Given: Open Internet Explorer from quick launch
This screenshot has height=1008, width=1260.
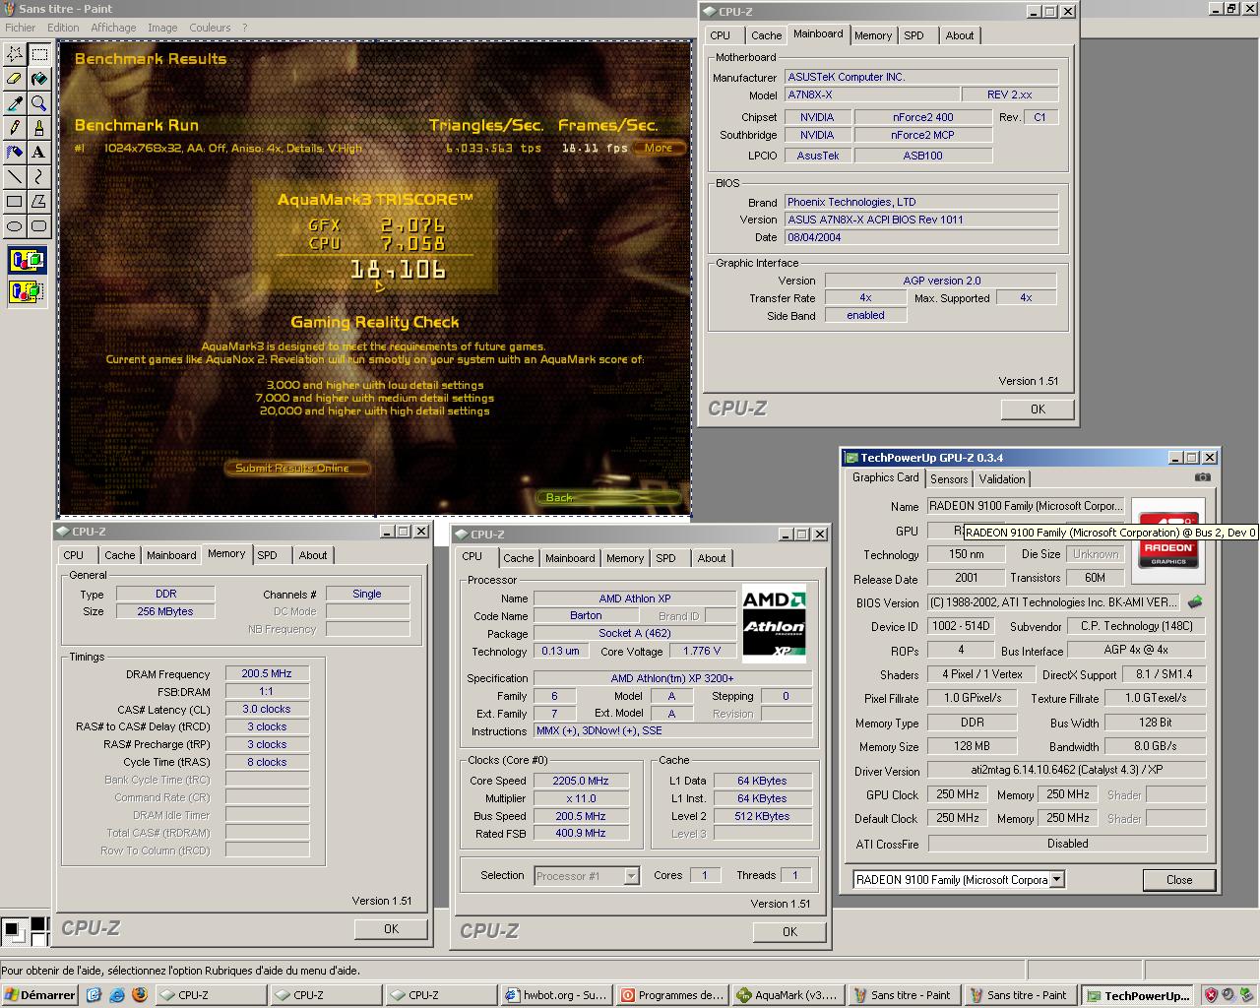Looking at the screenshot, I should (x=117, y=995).
